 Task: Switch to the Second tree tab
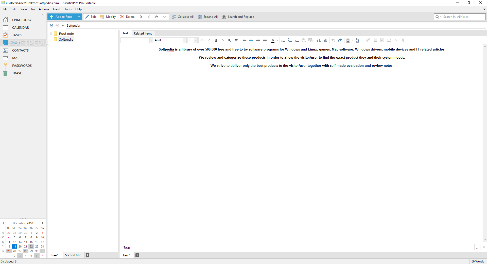[73, 255]
